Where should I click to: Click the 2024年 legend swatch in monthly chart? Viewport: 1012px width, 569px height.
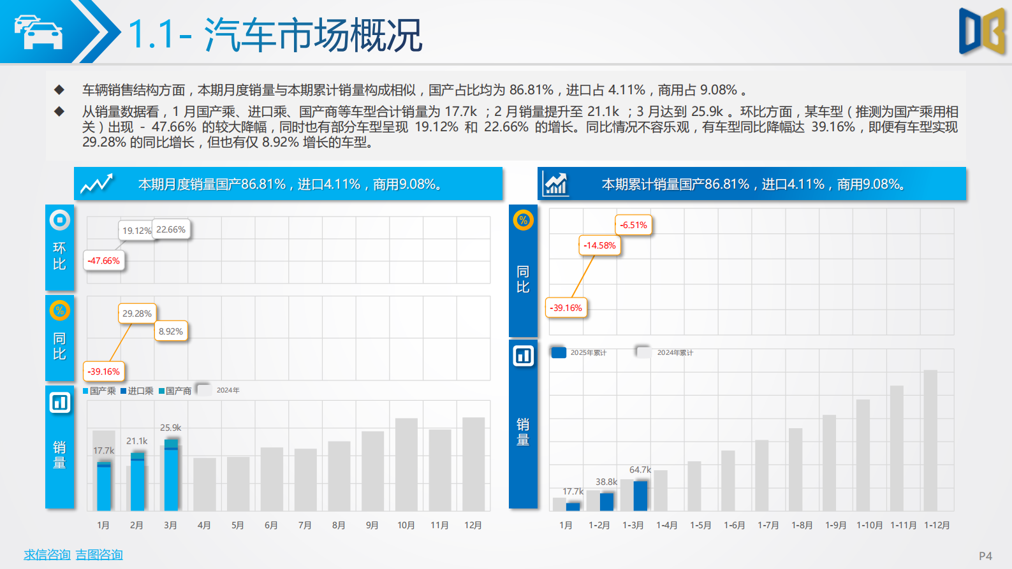[x=204, y=389]
